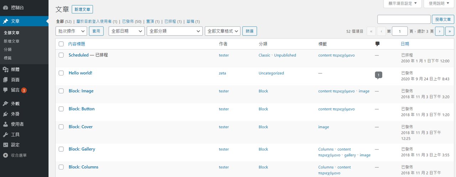Show 置頂 (1) sticky posts filter

coord(152,22)
